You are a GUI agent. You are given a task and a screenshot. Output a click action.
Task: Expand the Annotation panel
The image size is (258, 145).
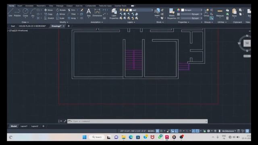pos(97,22)
